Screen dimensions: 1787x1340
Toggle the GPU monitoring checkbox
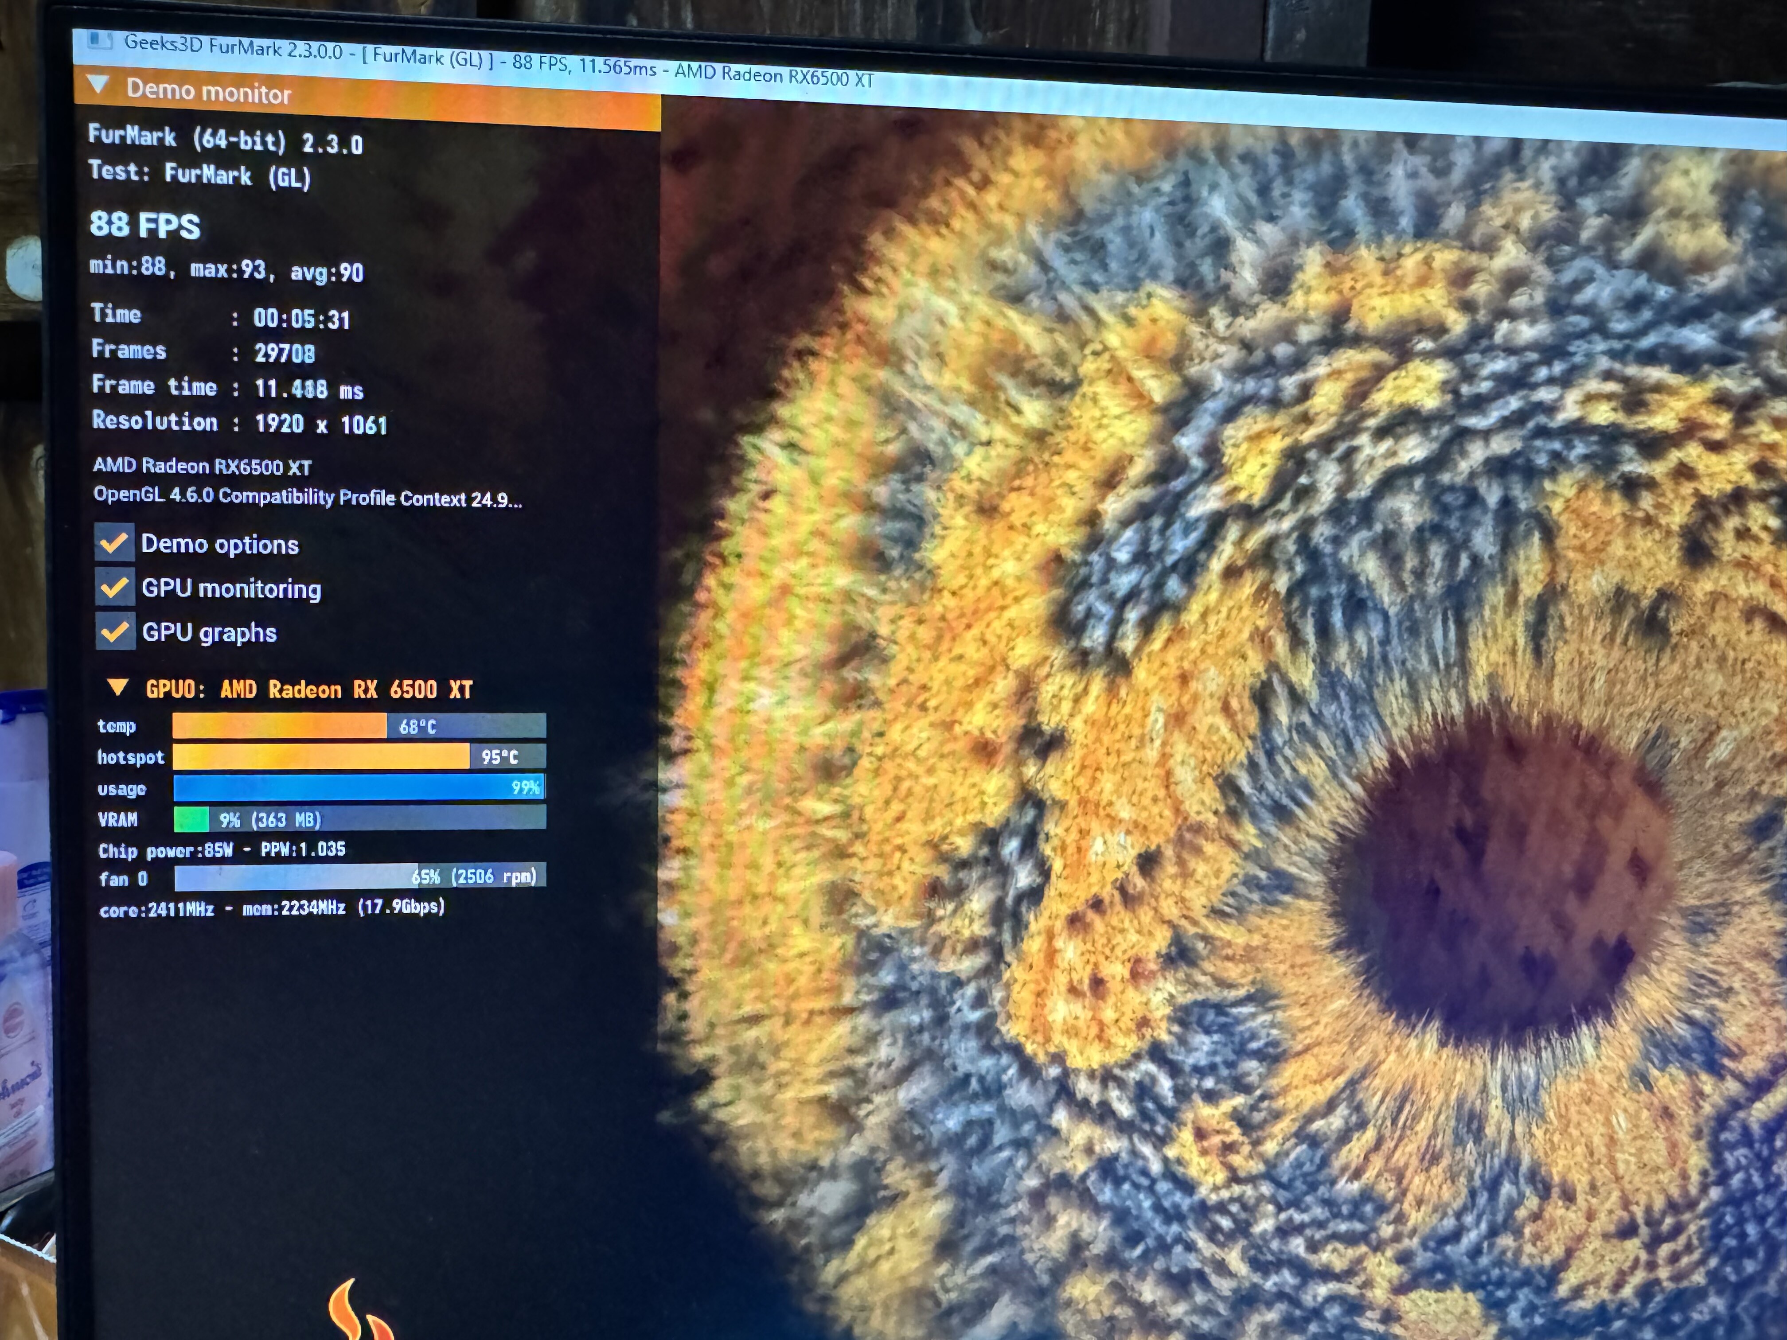click(115, 586)
